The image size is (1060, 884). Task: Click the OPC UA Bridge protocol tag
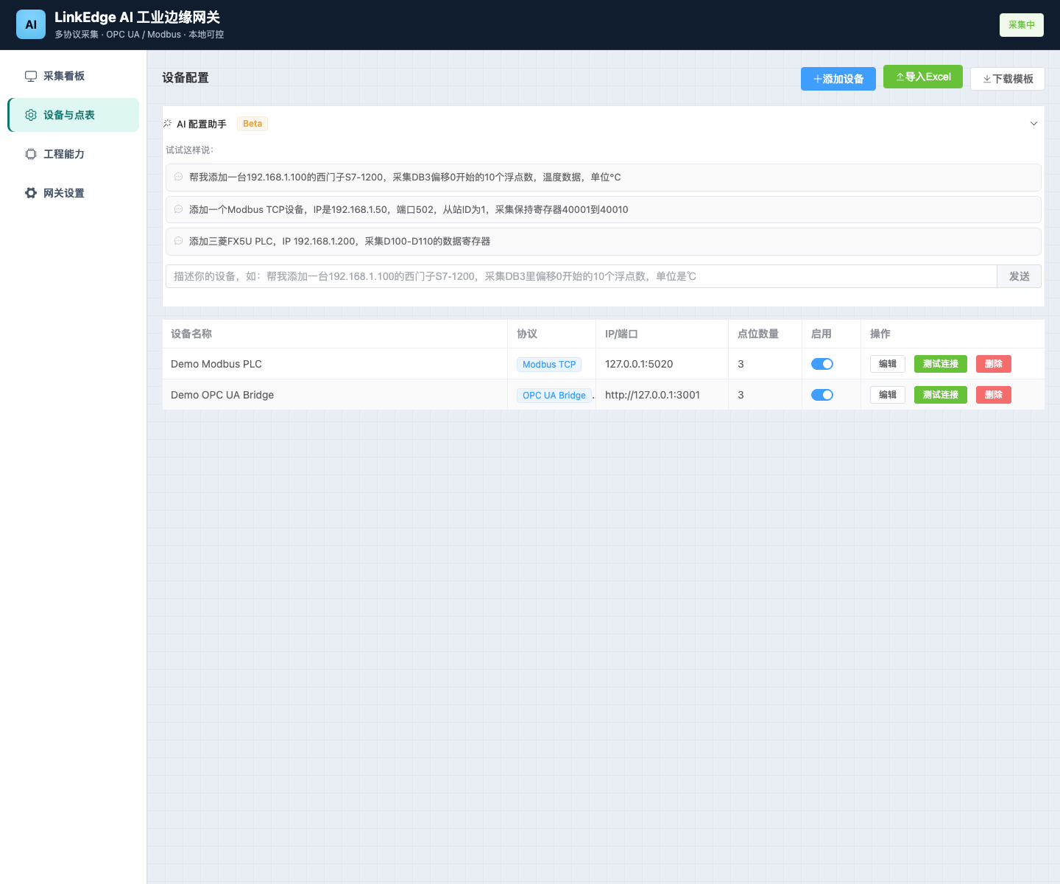click(554, 396)
